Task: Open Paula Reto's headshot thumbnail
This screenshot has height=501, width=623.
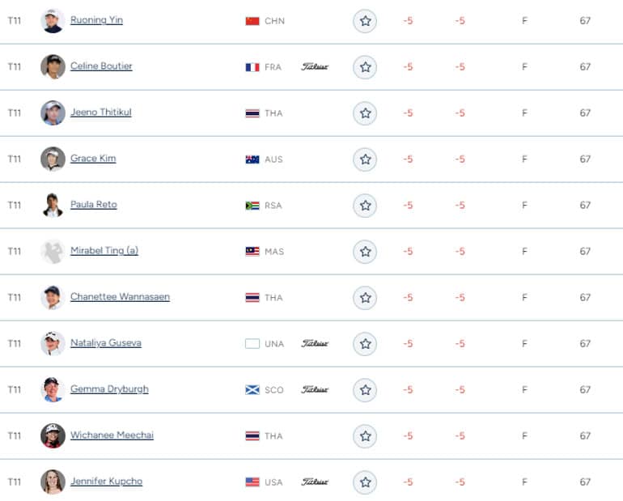Action: [53, 205]
